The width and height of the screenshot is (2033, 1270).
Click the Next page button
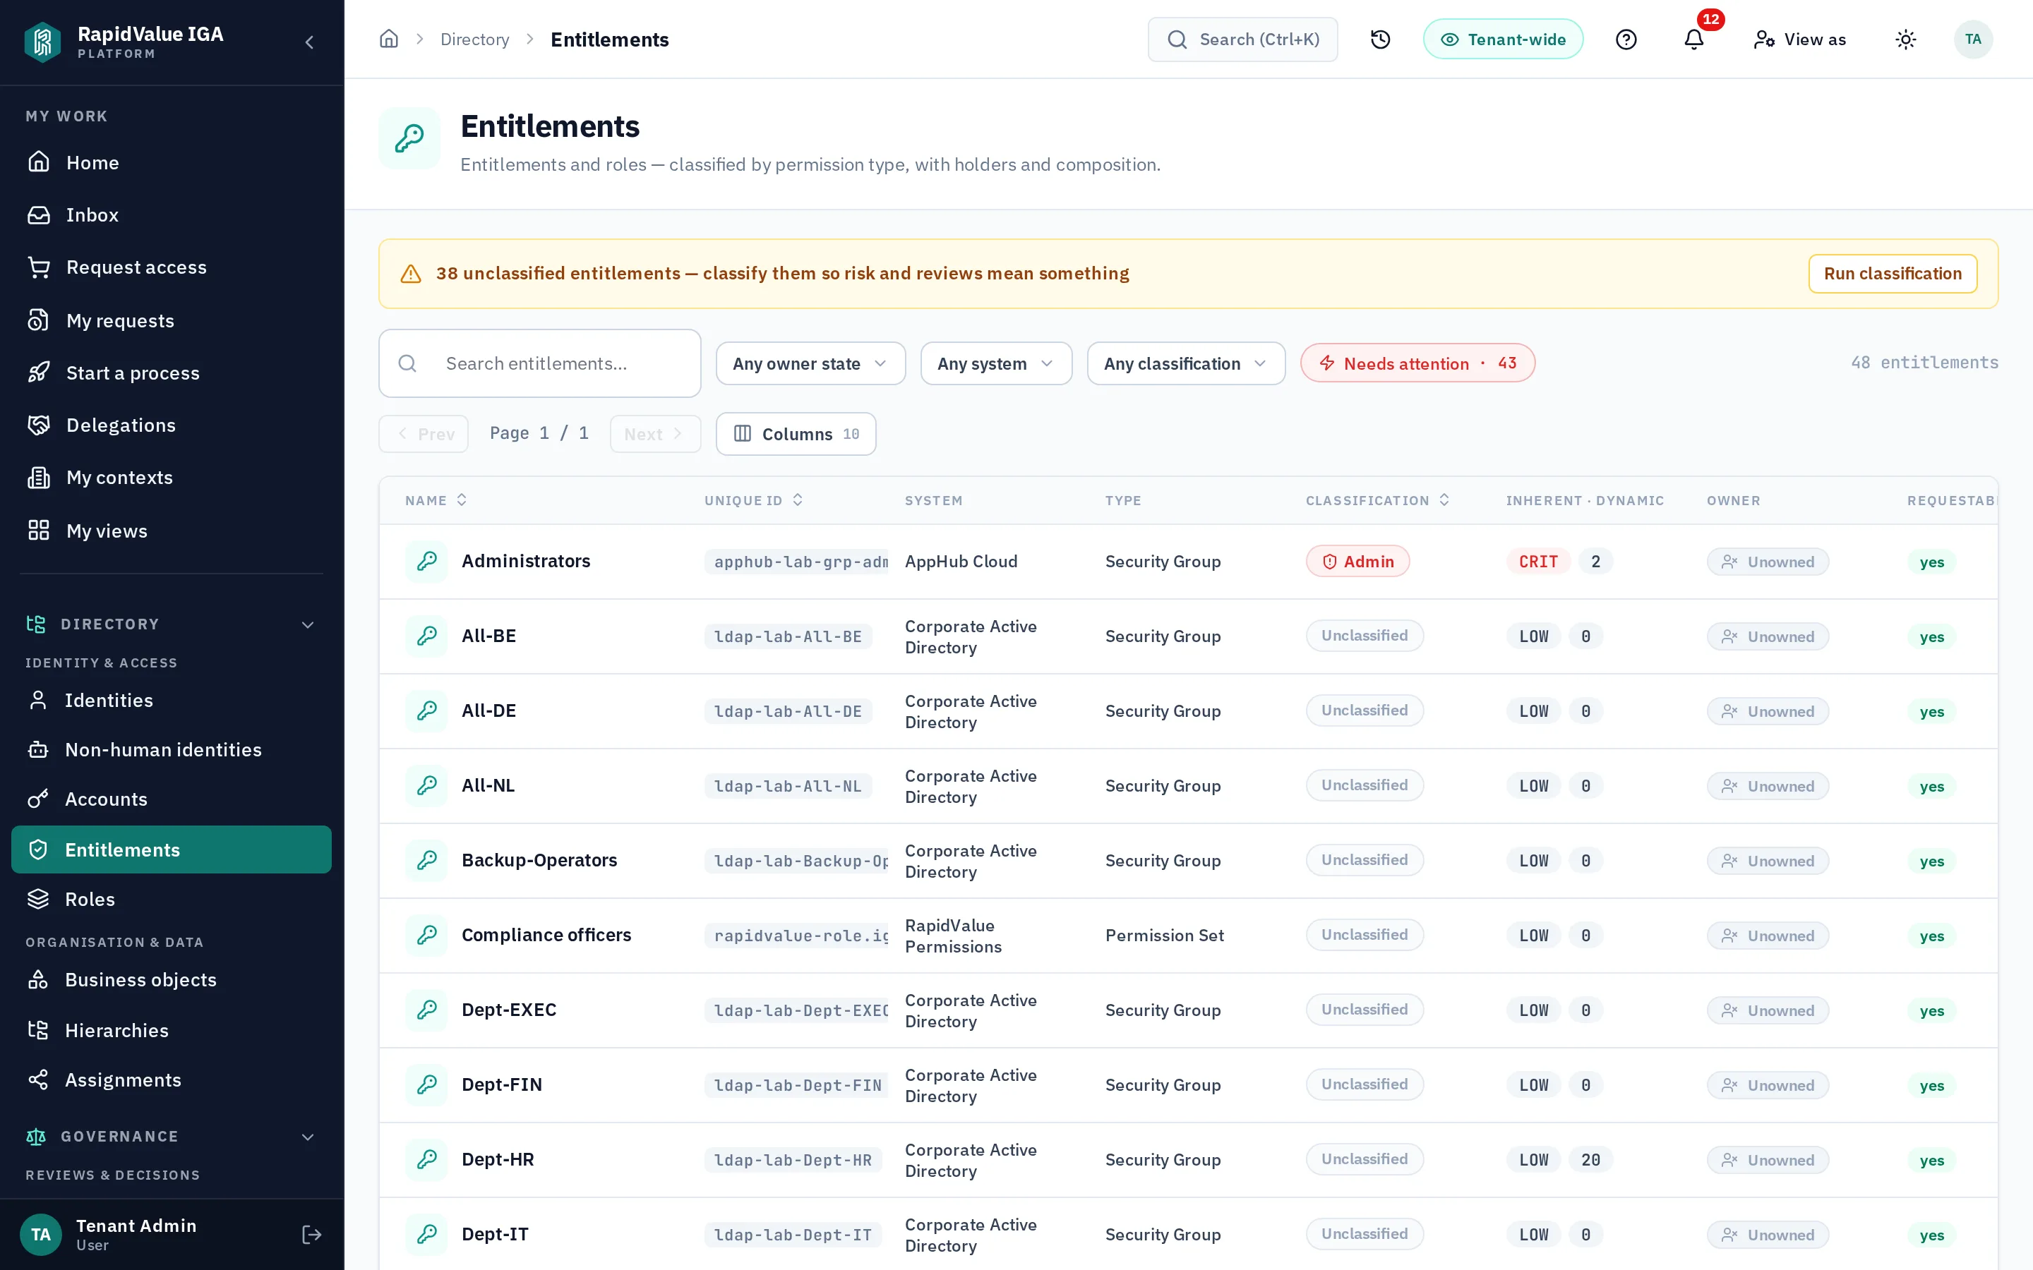click(655, 433)
